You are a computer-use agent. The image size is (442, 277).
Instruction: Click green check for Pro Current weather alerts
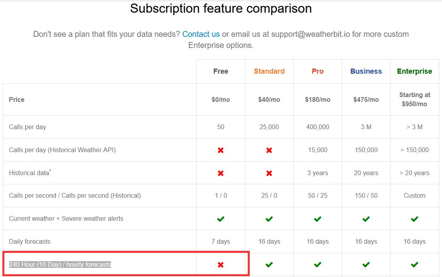[x=318, y=219]
